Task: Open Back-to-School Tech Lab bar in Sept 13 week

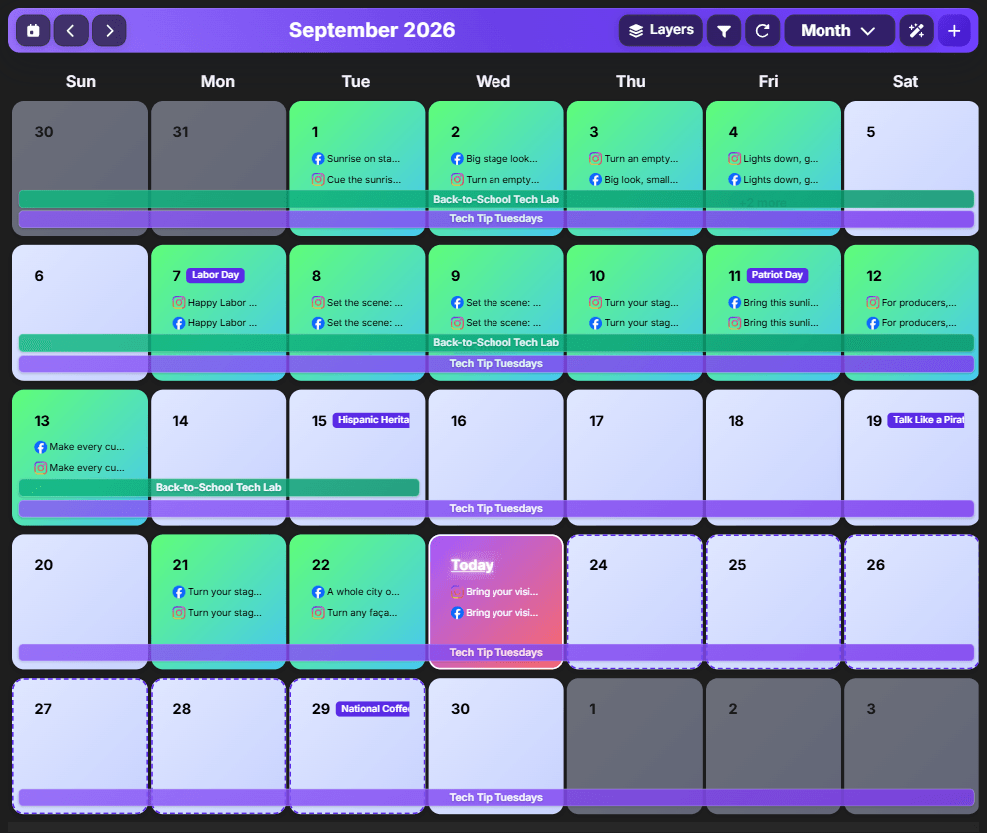Action: tap(218, 488)
